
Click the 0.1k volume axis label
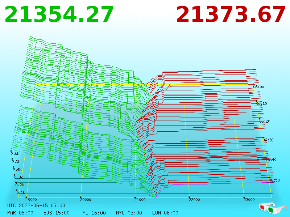click(x=21, y=192)
